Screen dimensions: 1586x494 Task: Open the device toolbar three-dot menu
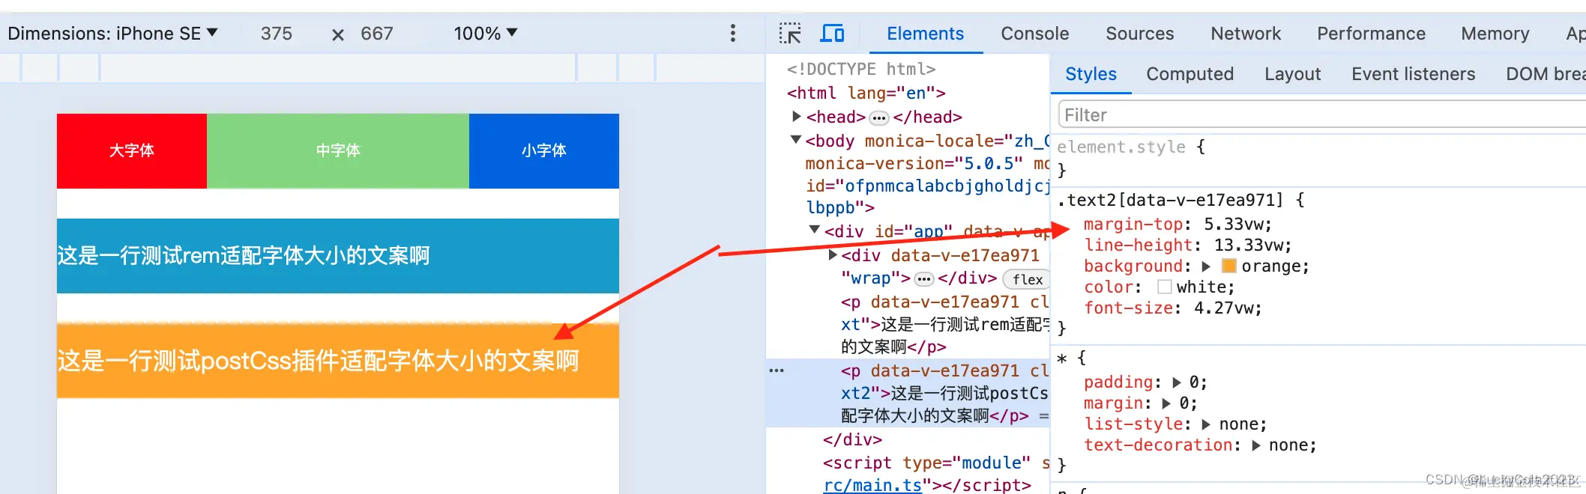[733, 33]
